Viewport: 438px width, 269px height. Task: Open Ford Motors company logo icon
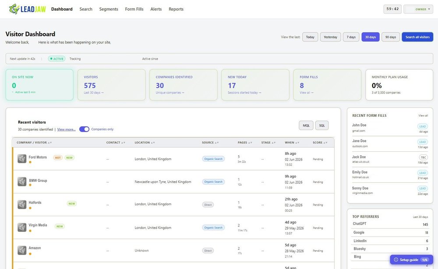tap(22, 159)
